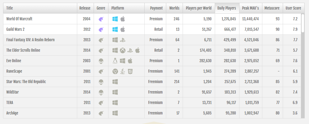Click the unicorn genre icon for Final Fantasy XIV
The image size is (309, 124).
click(101, 40)
